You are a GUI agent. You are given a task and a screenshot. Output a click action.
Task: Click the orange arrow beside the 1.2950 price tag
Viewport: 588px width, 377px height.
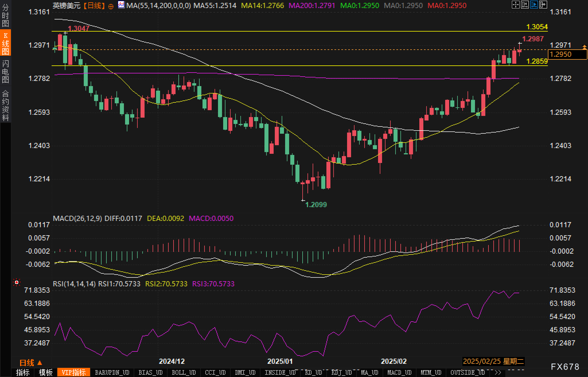tap(584, 47)
